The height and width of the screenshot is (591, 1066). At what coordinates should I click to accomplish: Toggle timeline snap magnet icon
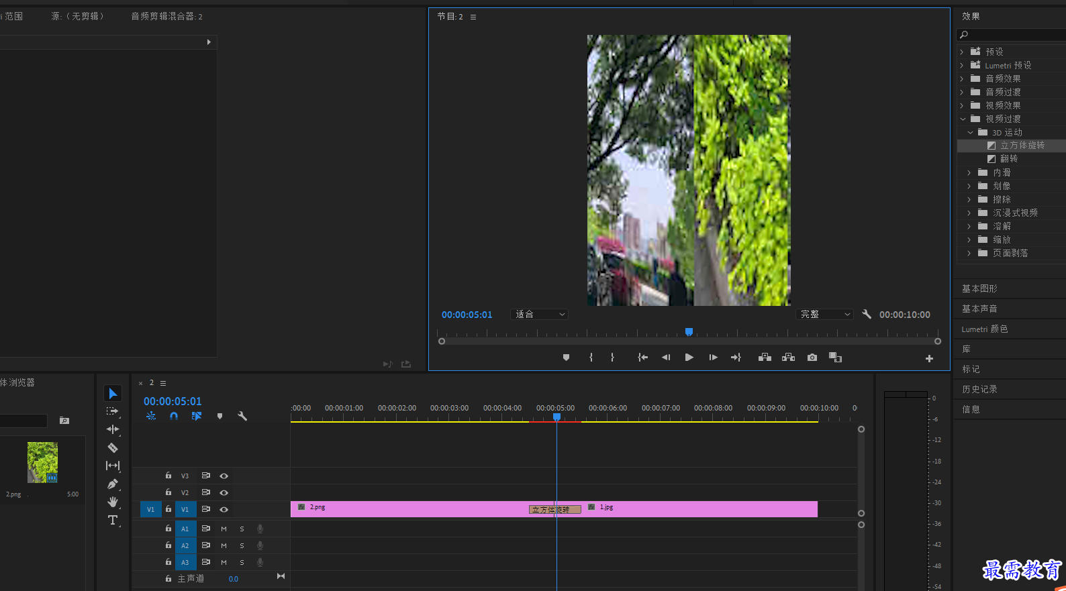pos(174,416)
